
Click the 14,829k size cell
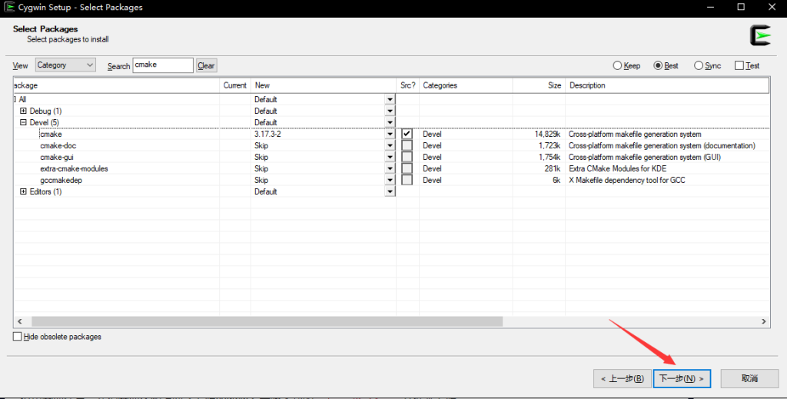(547, 134)
